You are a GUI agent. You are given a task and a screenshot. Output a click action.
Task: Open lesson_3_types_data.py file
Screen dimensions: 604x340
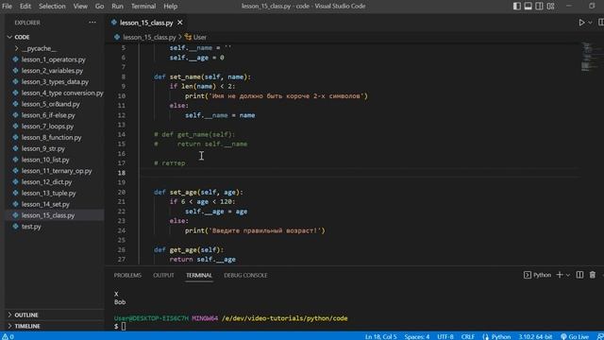[55, 82]
